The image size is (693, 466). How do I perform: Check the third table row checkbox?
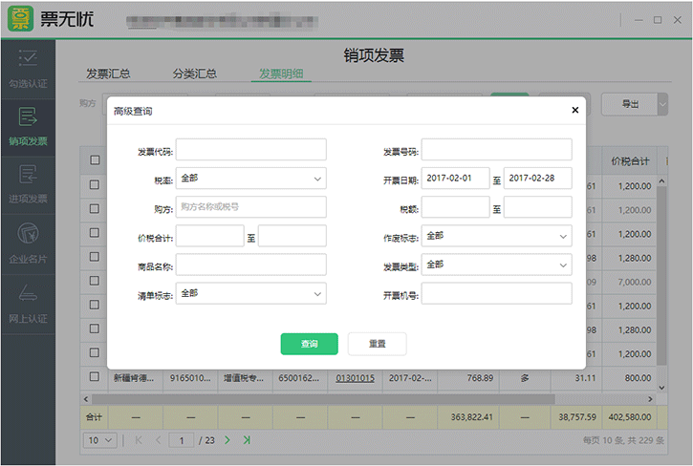[95, 232]
